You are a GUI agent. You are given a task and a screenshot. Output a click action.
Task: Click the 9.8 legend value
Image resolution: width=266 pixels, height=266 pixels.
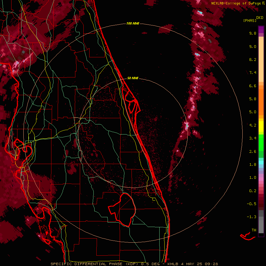tap(253, 33)
